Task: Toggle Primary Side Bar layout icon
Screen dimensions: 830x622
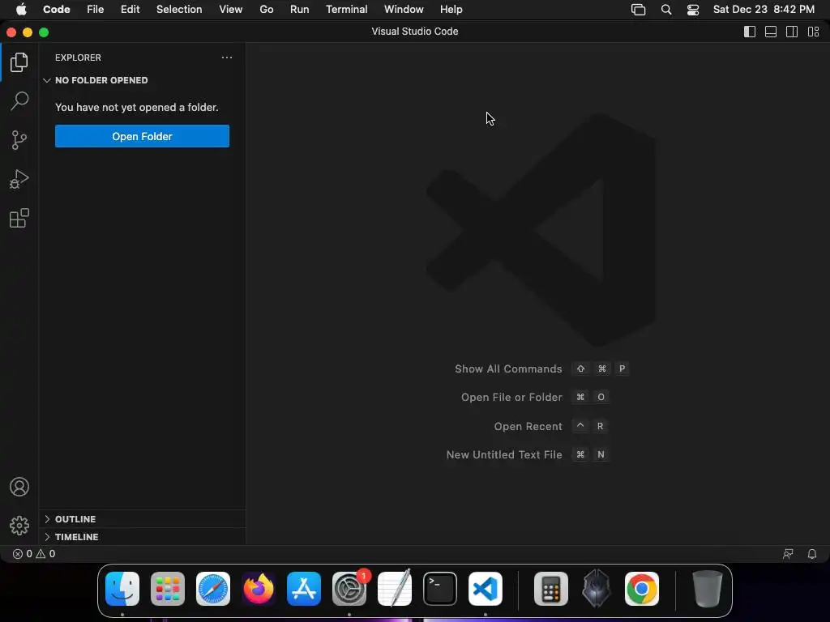Action: click(750, 32)
